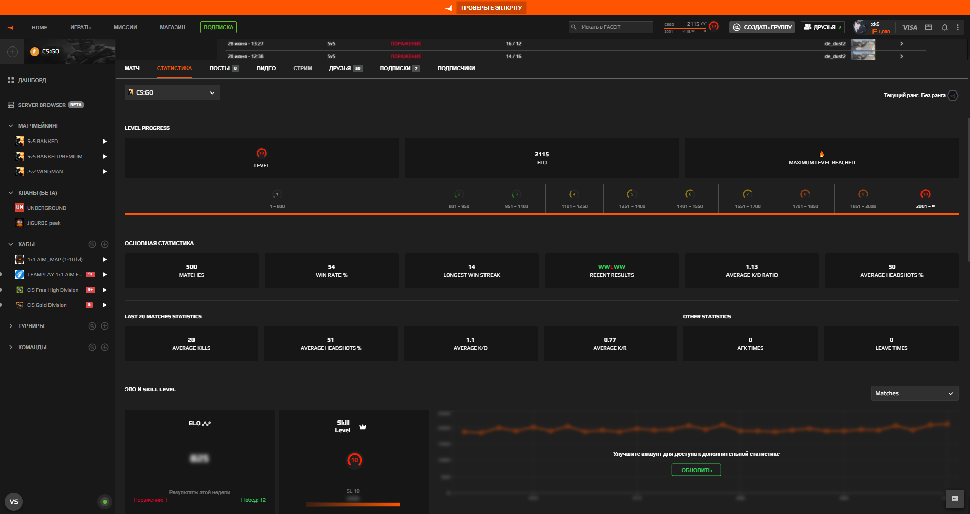Click the three-dot more options icon
This screenshot has width=970, height=514.
958,27
